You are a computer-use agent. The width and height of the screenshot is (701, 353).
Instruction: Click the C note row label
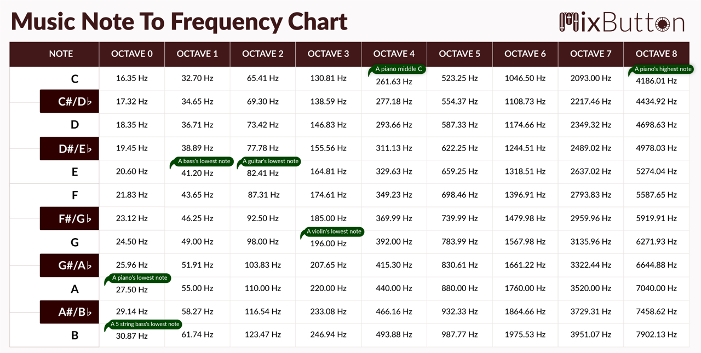pyautogui.click(x=75, y=79)
